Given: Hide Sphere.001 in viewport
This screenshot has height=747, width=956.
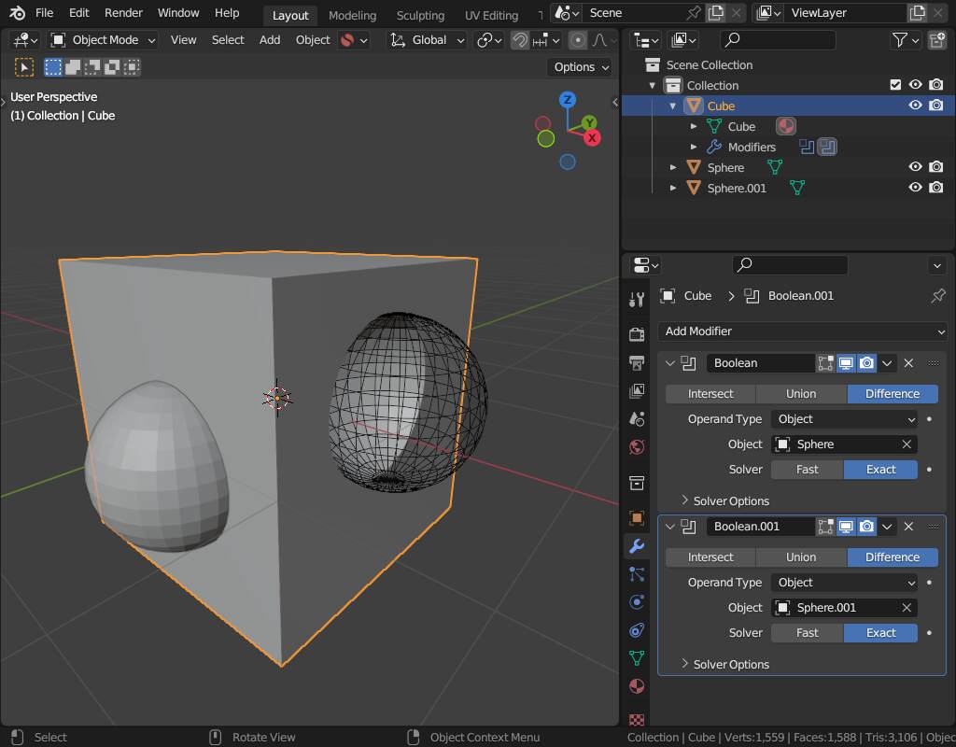Looking at the screenshot, I should [915, 188].
